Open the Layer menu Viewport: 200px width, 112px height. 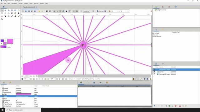pos(31,3)
